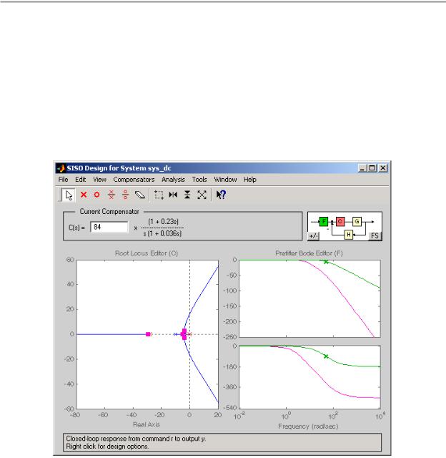Open the Edit menu
Screen dimensions: 446x458
tap(81, 180)
